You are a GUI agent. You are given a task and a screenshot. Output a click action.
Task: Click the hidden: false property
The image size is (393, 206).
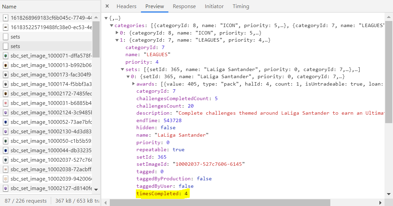(x=156, y=128)
